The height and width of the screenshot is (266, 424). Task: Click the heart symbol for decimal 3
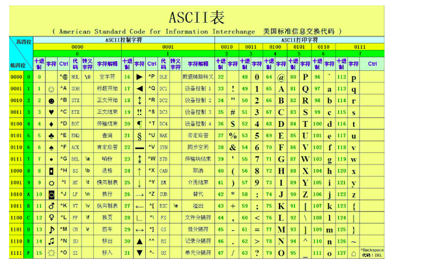51,112
